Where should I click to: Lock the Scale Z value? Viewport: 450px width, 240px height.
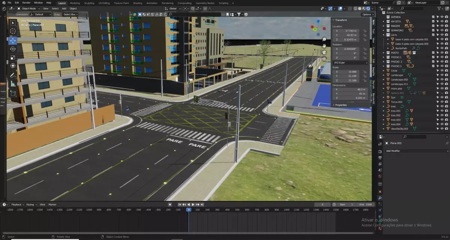click(364, 80)
